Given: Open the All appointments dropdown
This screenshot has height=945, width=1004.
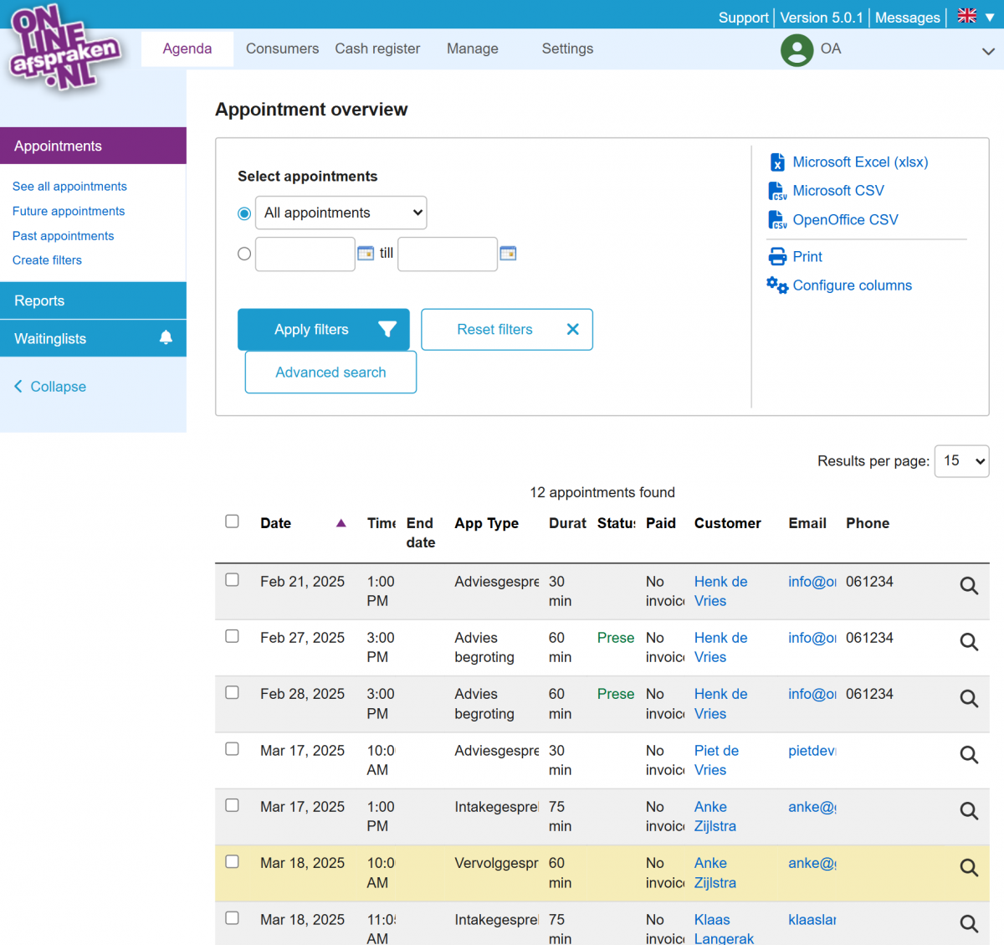Looking at the screenshot, I should coord(341,213).
